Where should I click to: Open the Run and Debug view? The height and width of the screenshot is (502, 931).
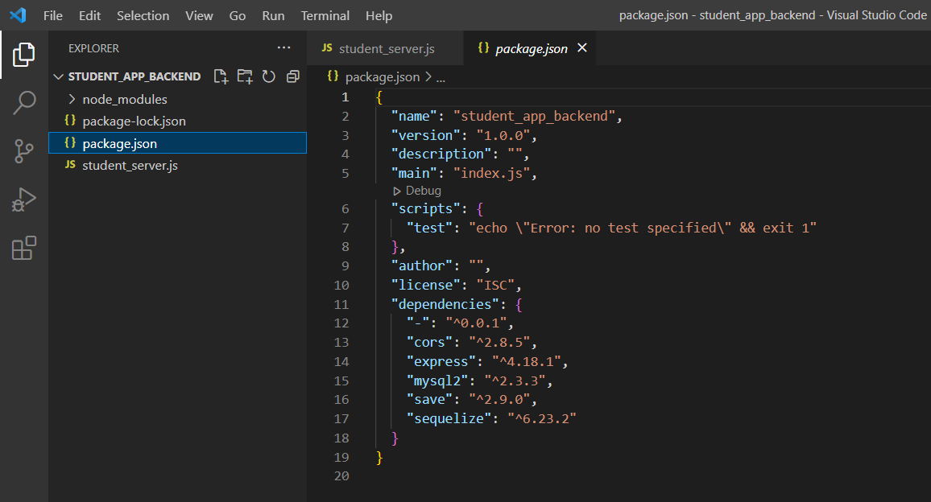tap(24, 200)
